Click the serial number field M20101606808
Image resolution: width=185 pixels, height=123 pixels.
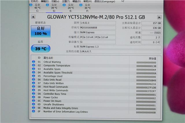tap(98, 28)
